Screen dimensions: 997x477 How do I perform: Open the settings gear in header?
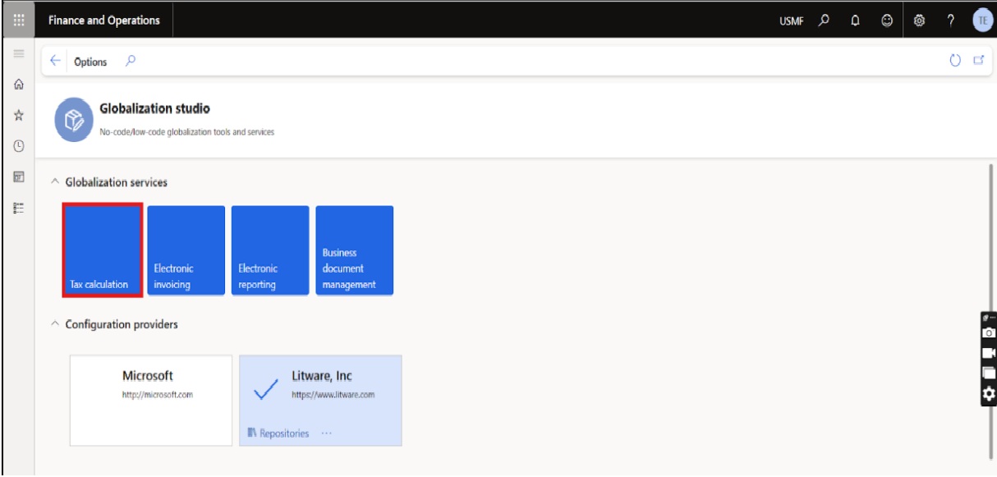click(x=920, y=21)
